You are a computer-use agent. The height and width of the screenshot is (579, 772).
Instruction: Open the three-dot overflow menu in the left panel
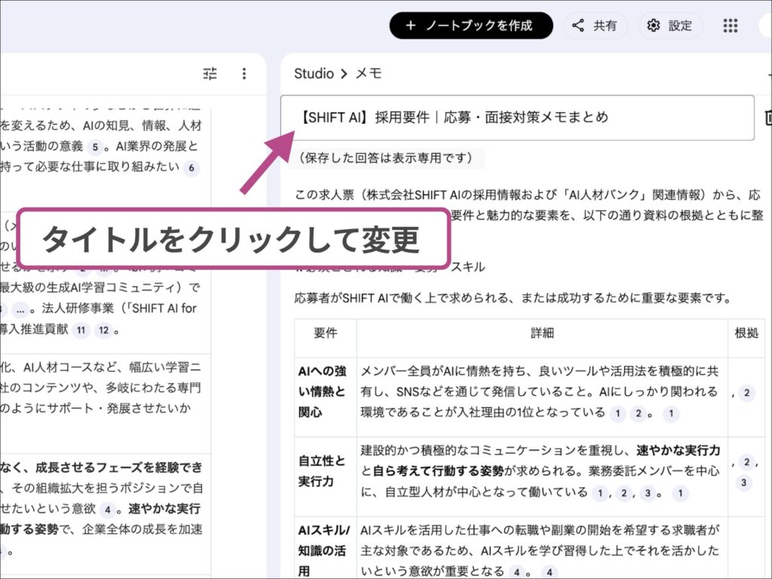pos(244,73)
